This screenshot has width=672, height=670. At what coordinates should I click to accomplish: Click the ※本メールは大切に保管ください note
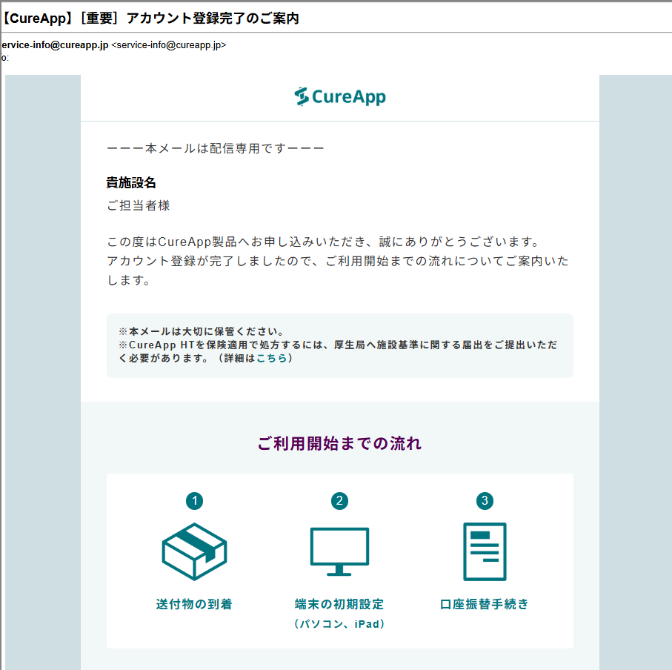coord(202,331)
